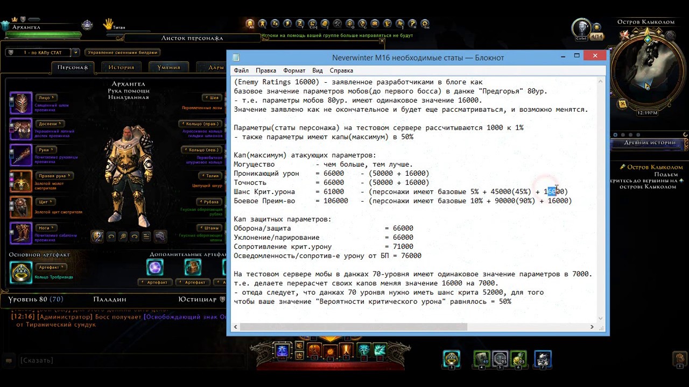Click the first top-bar menu icon labeled Alt

pos(250,24)
